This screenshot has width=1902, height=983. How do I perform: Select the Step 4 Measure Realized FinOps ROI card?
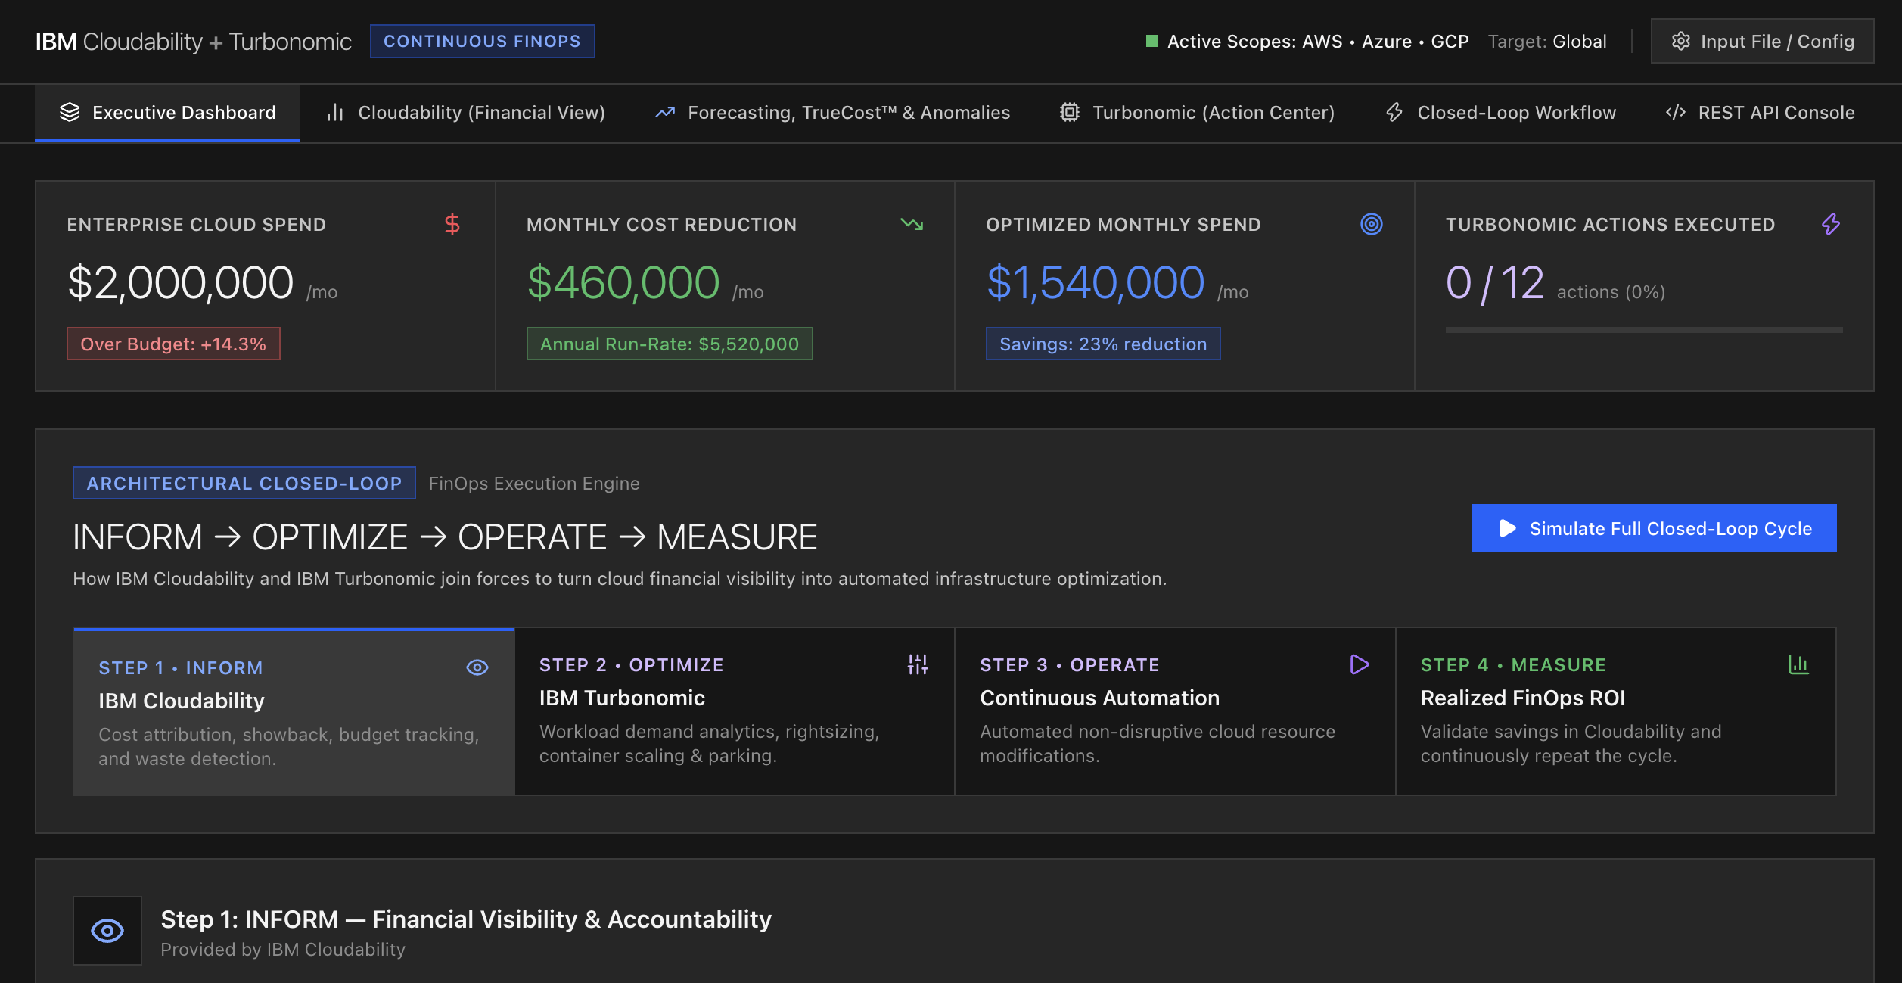pyautogui.click(x=1616, y=711)
